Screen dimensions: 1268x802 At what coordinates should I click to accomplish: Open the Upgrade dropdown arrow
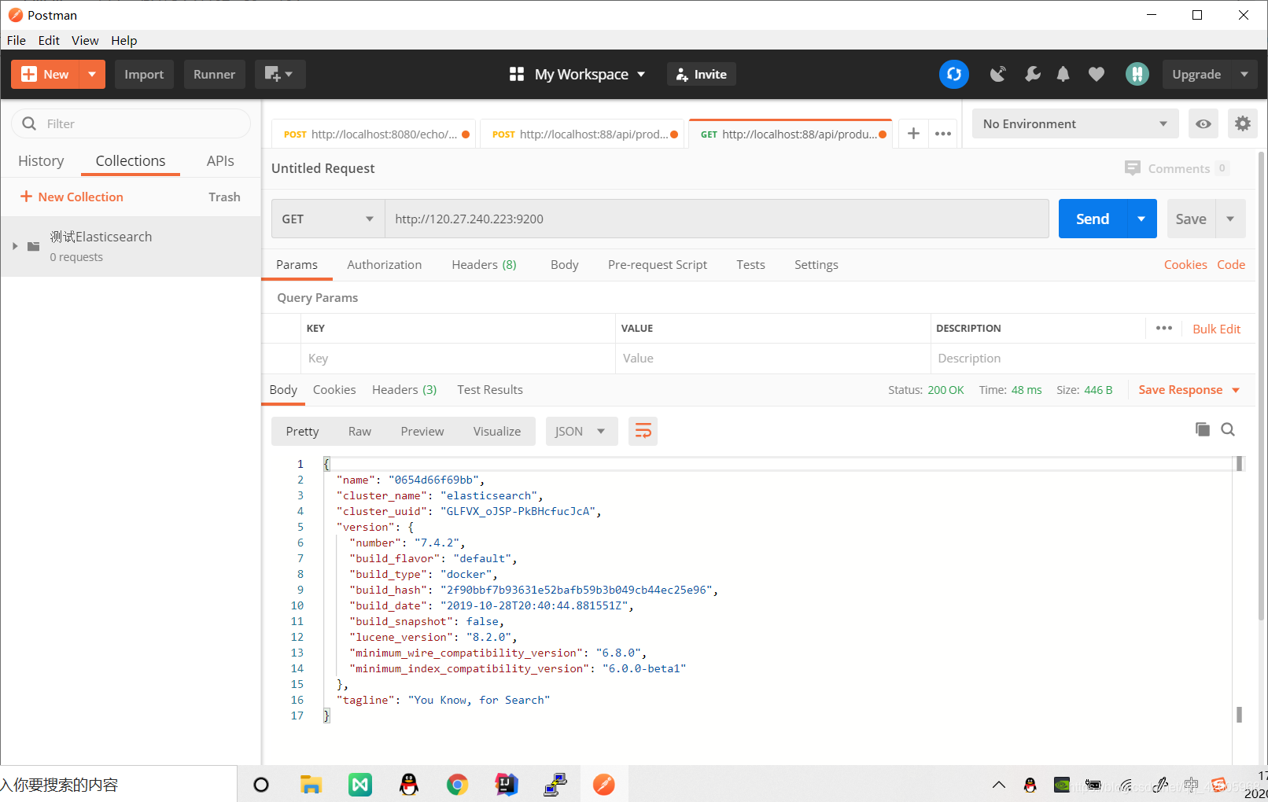tap(1244, 74)
